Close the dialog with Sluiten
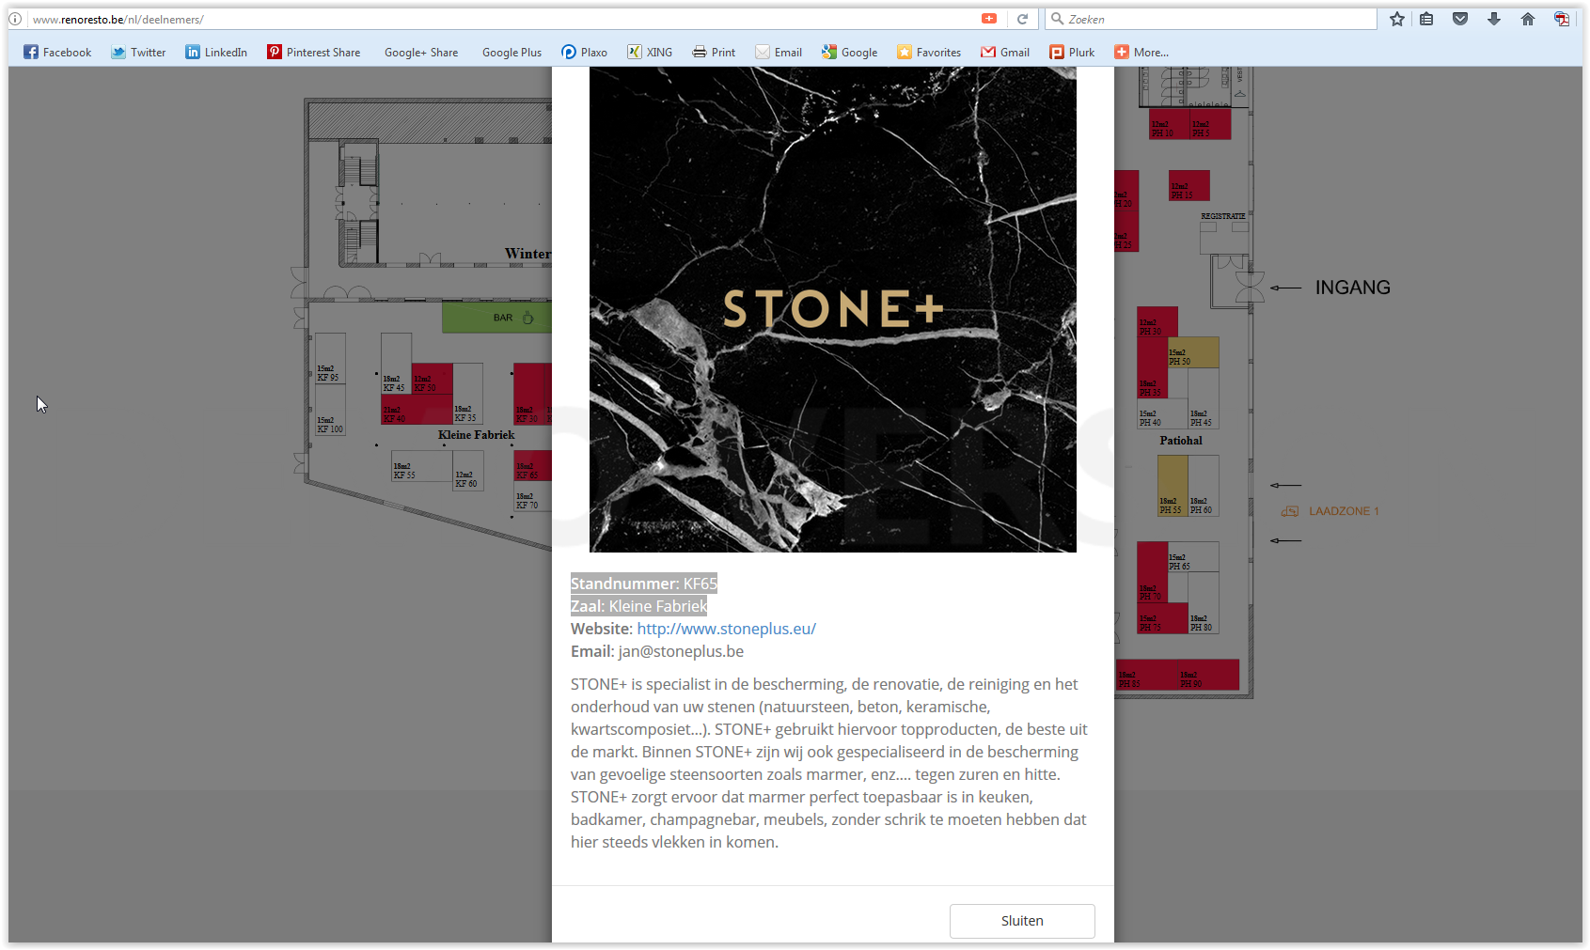The image size is (1590, 950). [x=1022, y=921]
